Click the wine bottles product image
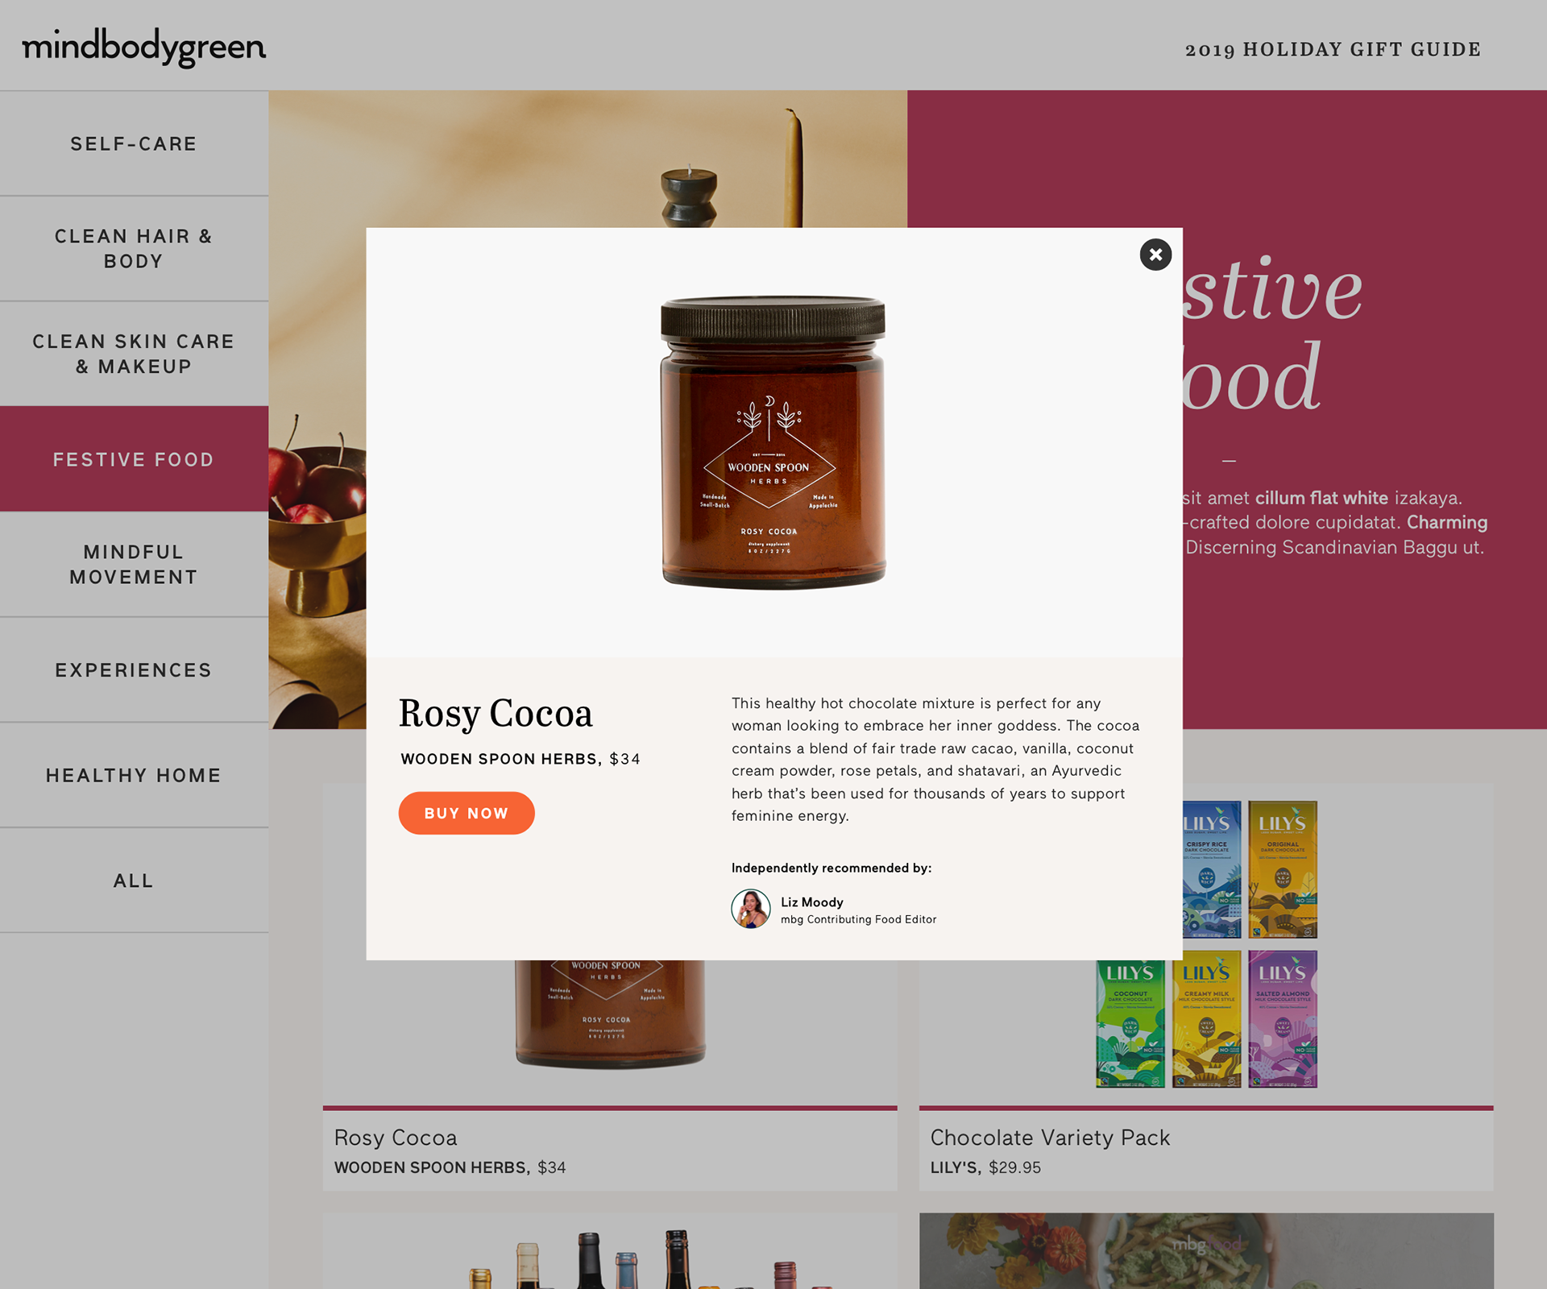The image size is (1547, 1289). tap(610, 1251)
